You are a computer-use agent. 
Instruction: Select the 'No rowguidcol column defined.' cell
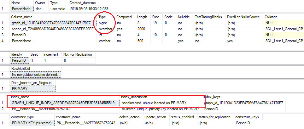35,75
